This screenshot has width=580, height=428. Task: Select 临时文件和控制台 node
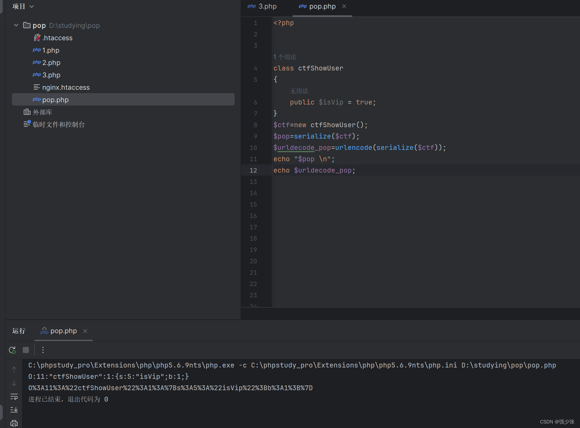pos(58,124)
